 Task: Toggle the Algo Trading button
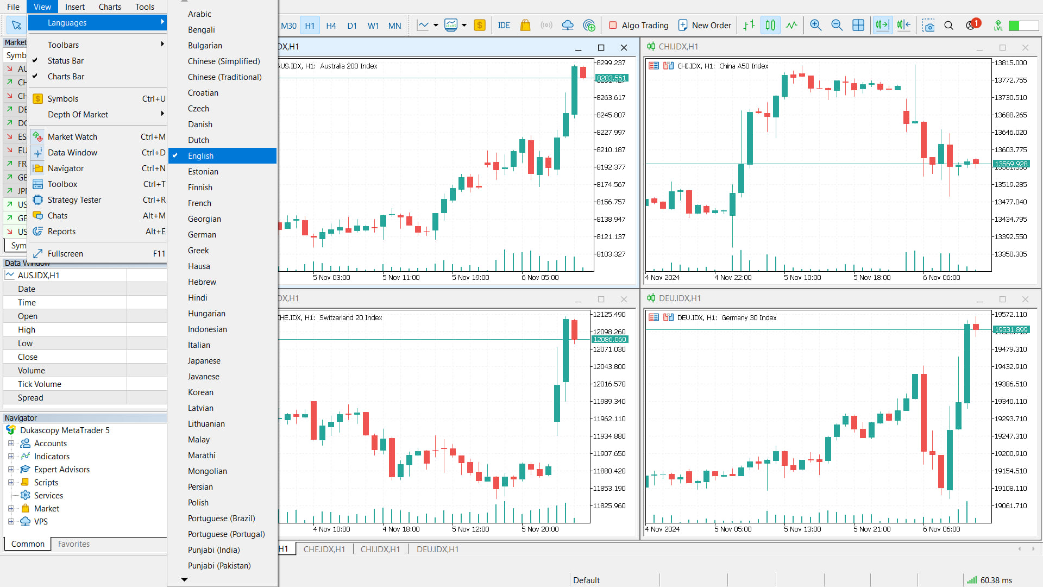pyautogui.click(x=639, y=25)
